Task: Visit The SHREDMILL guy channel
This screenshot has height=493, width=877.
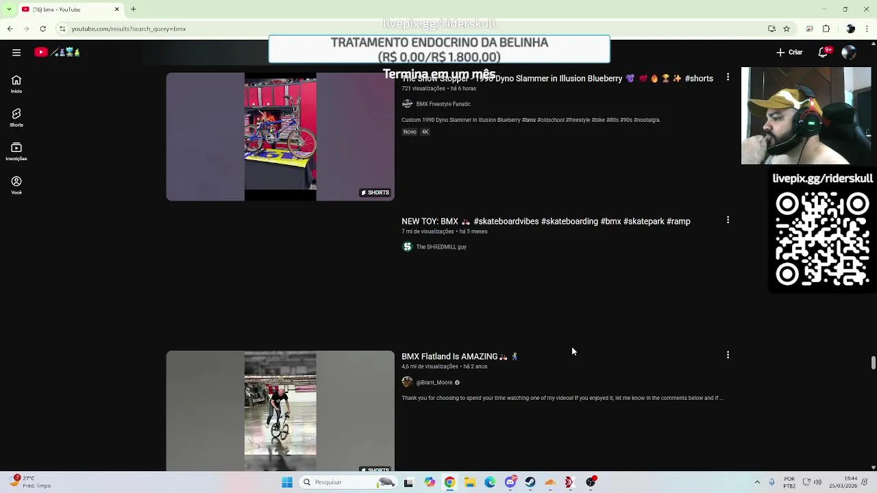Action: click(x=441, y=247)
